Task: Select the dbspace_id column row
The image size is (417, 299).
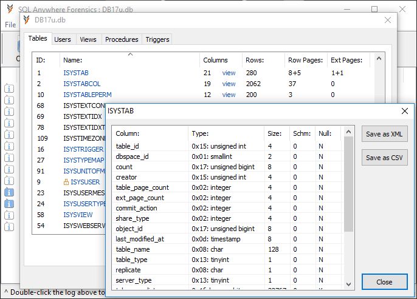Action: click(227, 156)
